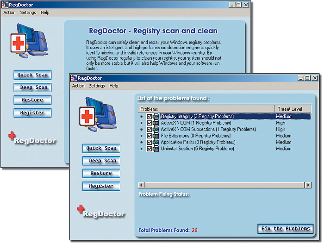Click Fix the Problems button
The image size is (324, 244).
pos(286,229)
